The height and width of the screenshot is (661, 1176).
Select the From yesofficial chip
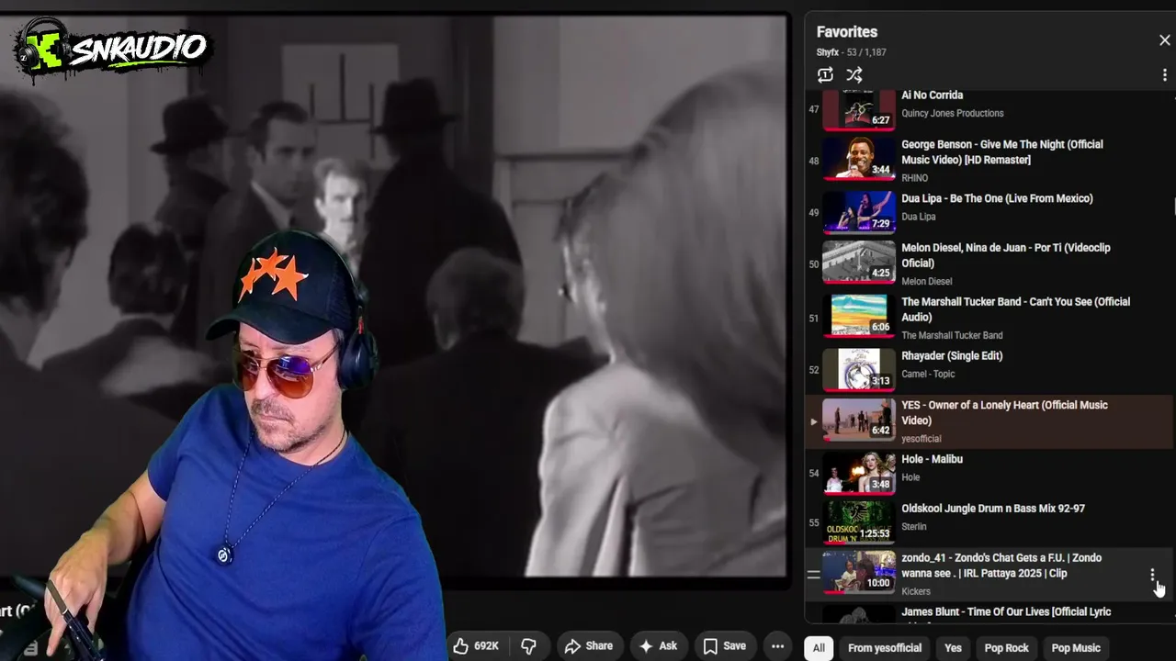(x=885, y=648)
